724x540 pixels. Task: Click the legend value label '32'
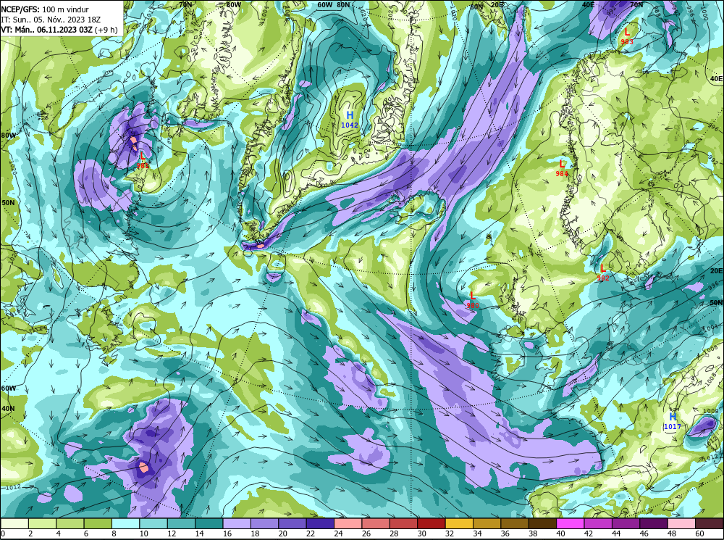[450, 534]
